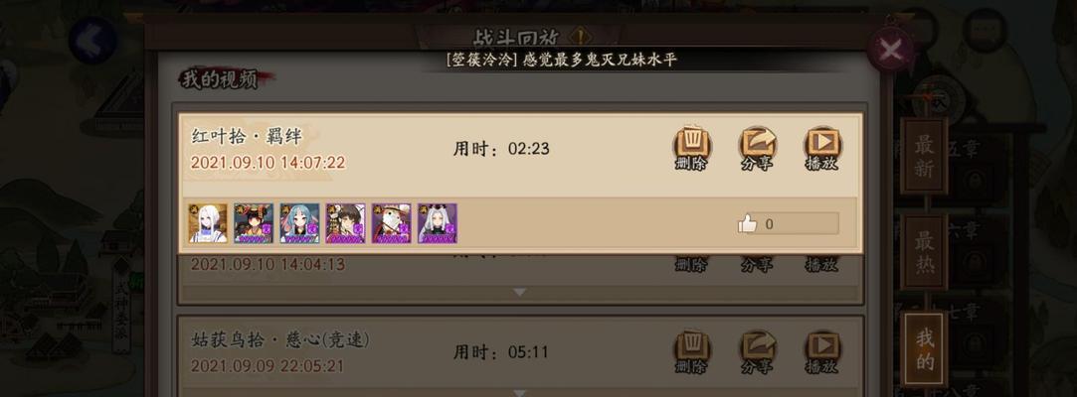This screenshot has width=1077, height=397.
Task: Share the 姑获鸟拾·慈心 replay
Action: [757, 351]
